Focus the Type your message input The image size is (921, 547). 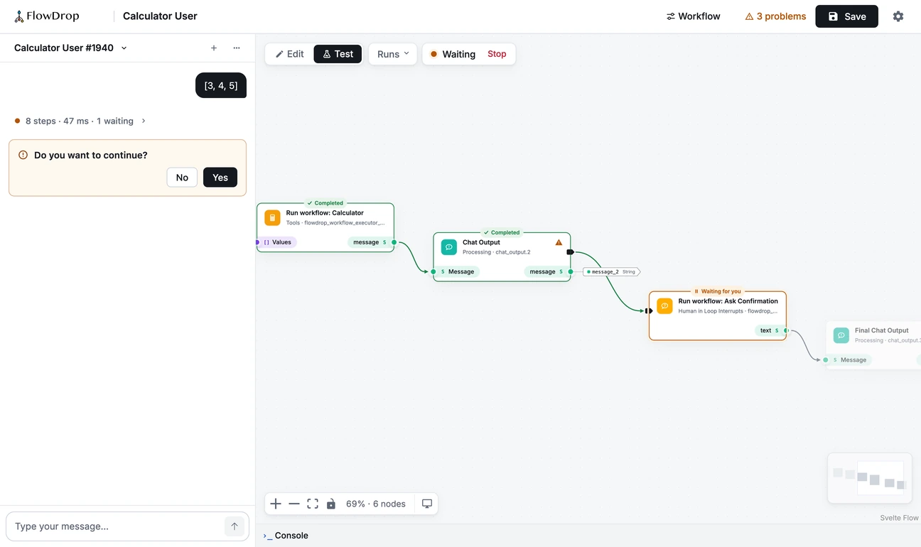coord(117,526)
